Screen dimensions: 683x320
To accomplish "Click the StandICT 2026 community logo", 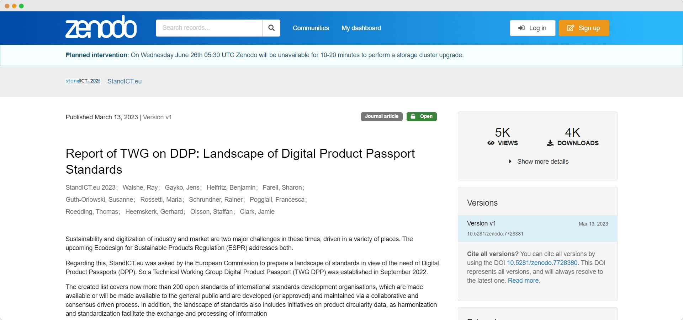I will [83, 81].
